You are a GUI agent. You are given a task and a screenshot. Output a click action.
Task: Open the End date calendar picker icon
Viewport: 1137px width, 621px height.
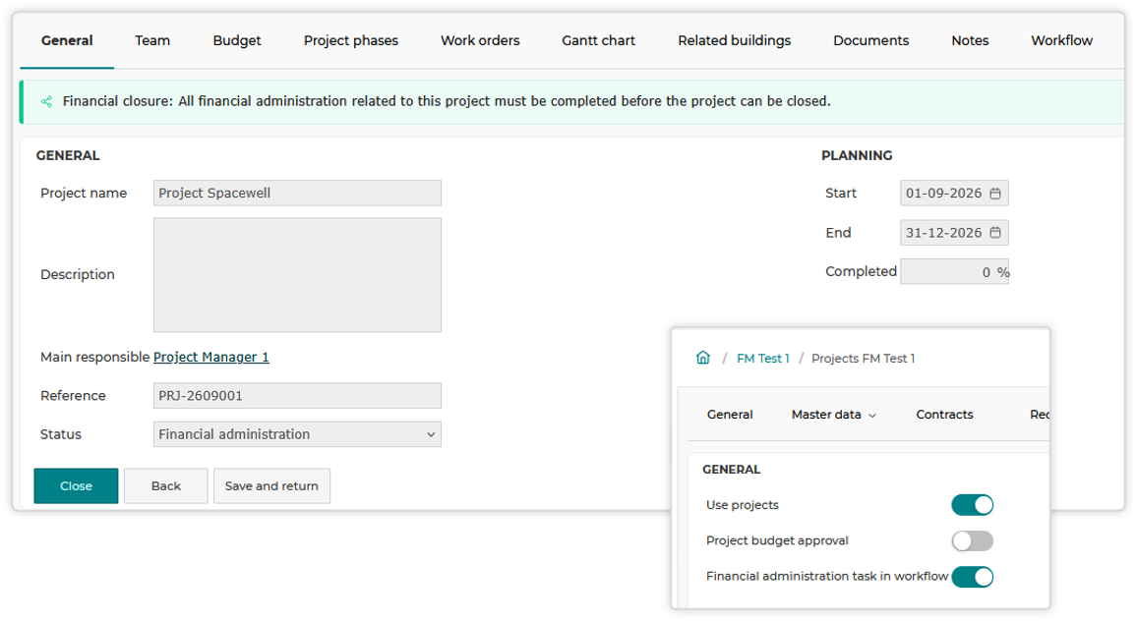(x=995, y=233)
